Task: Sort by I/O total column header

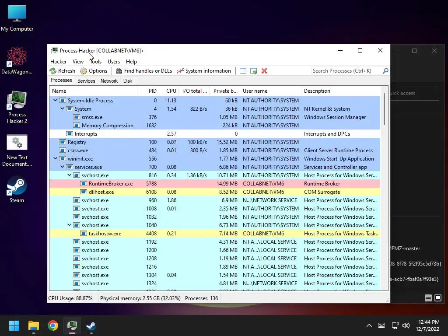Action: pos(194,91)
